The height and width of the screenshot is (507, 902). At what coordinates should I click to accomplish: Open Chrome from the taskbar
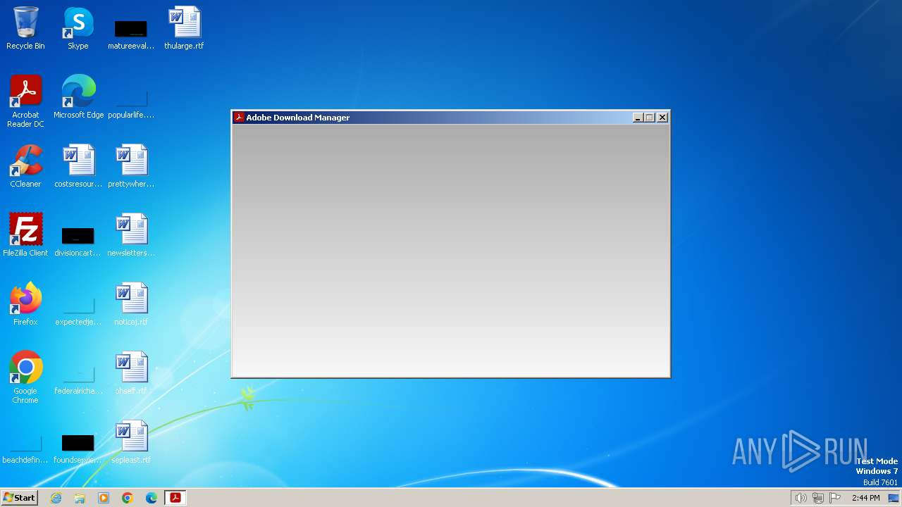click(x=128, y=498)
